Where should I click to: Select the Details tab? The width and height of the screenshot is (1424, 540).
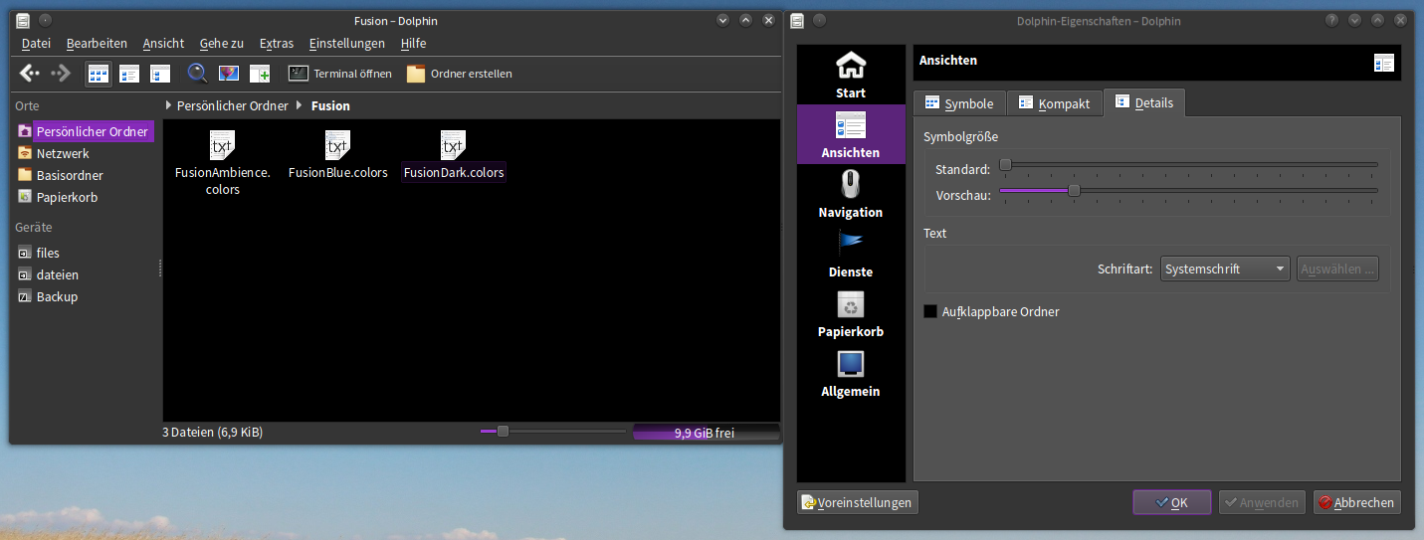pos(1143,102)
